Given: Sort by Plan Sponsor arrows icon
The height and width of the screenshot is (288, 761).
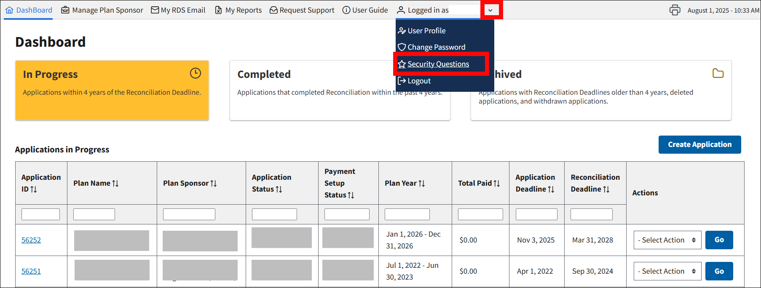Looking at the screenshot, I should click(214, 184).
